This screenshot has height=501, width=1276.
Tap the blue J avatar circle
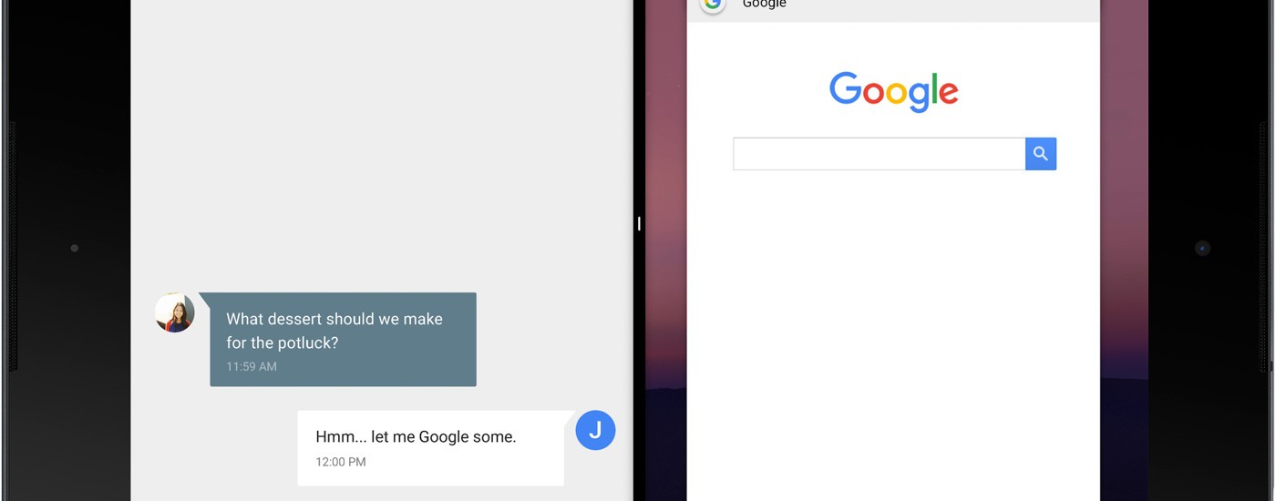[x=595, y=430]
